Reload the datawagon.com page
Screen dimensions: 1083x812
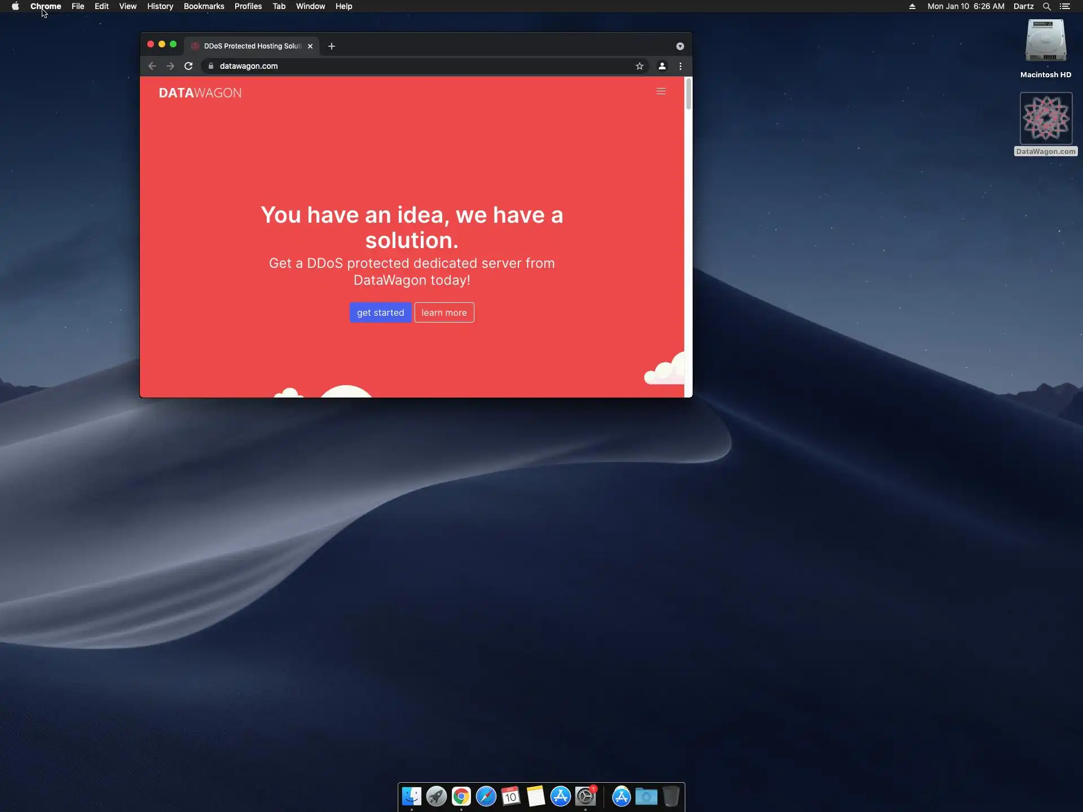coord(188,66)
